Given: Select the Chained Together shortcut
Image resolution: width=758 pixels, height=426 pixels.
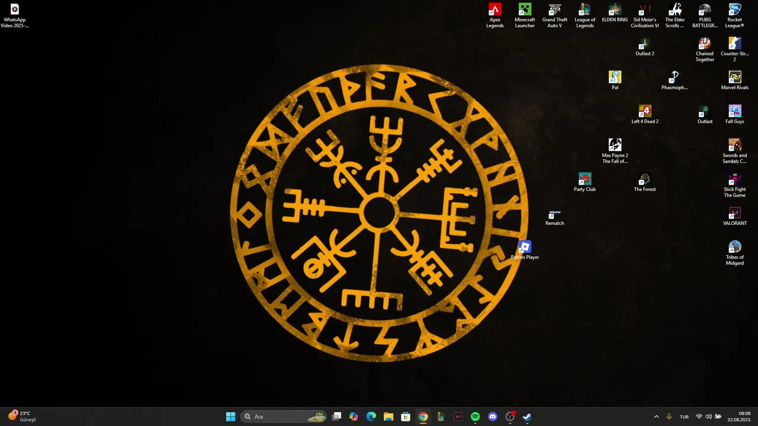Looking at the screenshot, I should click(x=705, y=50).
